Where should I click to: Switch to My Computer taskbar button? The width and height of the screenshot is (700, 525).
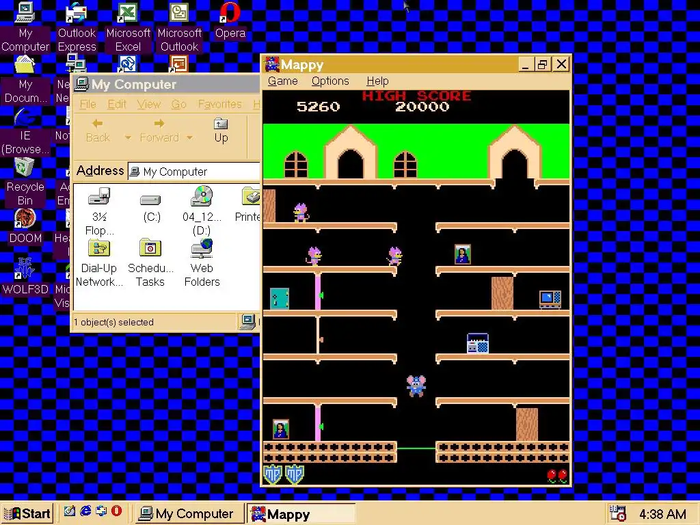[189, 513]
